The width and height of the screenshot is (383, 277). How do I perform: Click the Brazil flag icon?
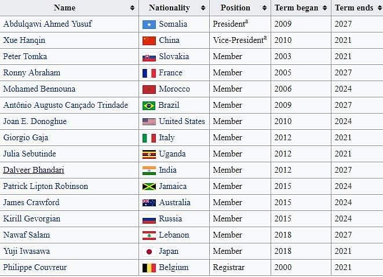coord(149,105)
